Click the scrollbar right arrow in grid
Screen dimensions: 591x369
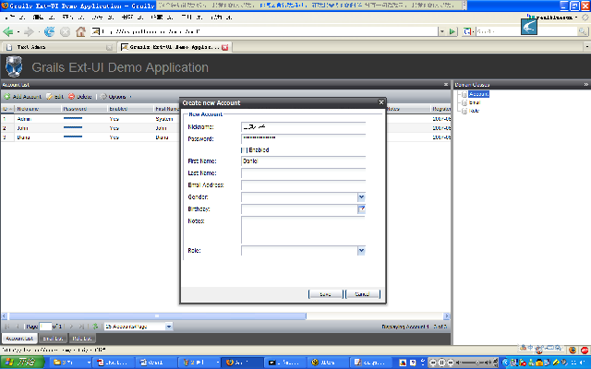click(x=447, y=316)
